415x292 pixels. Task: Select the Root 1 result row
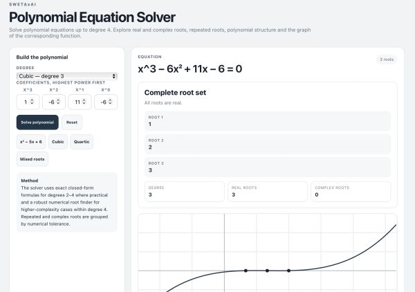268,121
